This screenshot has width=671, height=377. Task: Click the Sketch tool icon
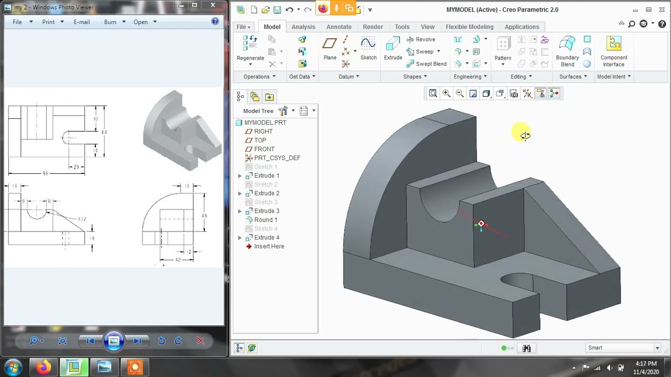pos(368,48)
